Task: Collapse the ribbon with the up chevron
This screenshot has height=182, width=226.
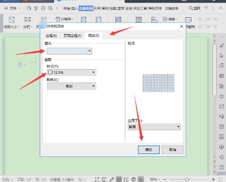Action: 220,8
